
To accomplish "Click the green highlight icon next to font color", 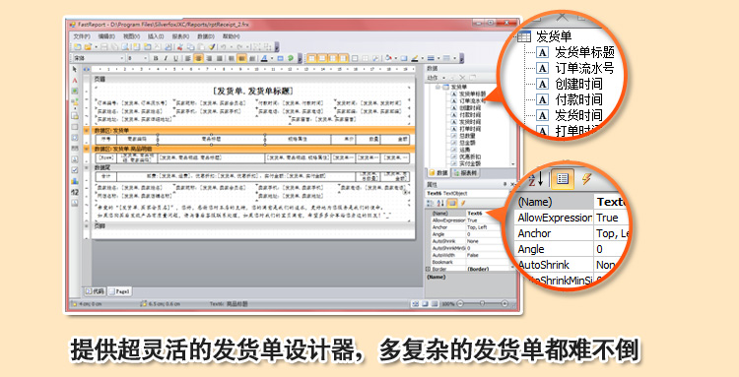I will click(x=291, y=58).
